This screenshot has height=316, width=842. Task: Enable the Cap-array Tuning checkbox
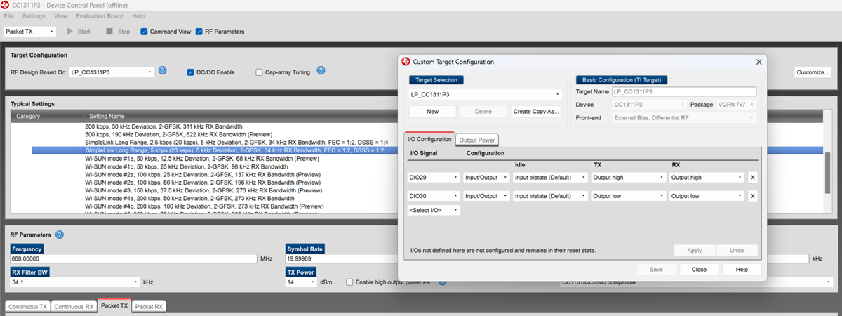tap(260, 72)
